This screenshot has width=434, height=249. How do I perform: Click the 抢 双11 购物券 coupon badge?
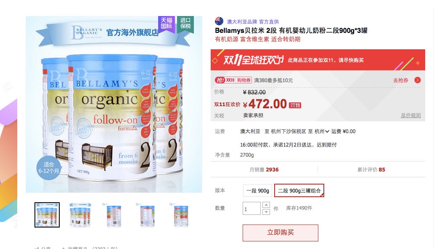(233, 80)
